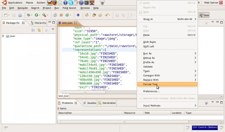
Task: Click the Matt Garner user name
Action: click(x=211, y=2)
